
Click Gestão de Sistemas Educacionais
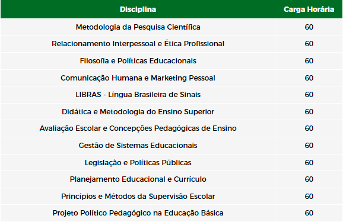coord(138,146)
